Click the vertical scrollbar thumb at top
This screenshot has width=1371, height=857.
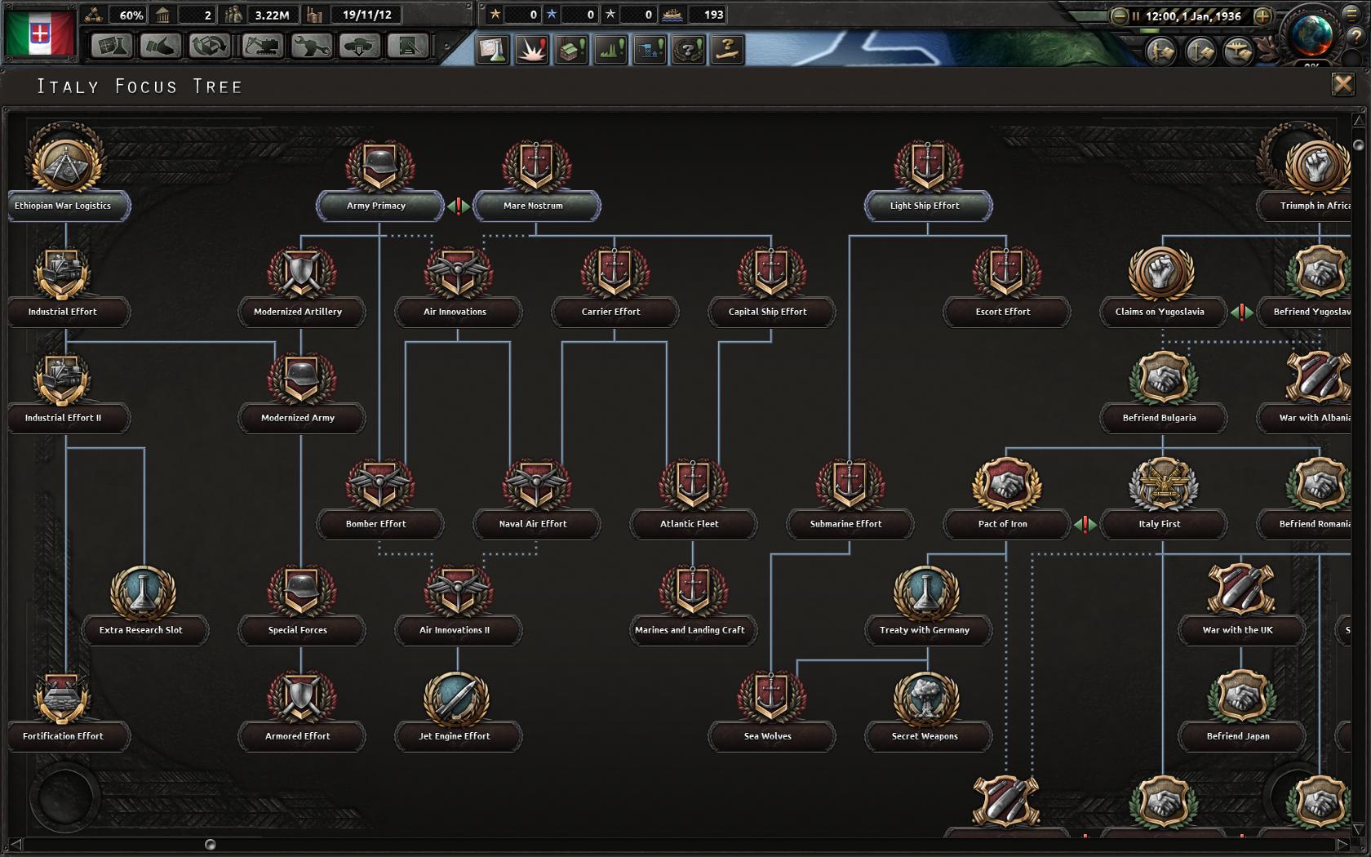(x=1358, y=145)
